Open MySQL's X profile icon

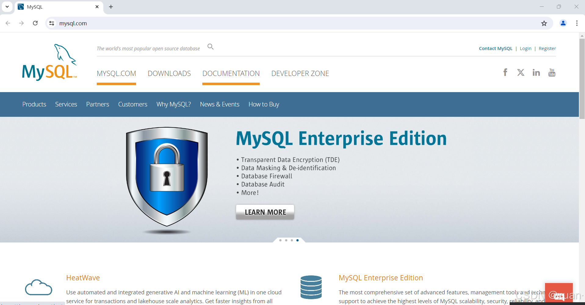[x=521, y=72]
